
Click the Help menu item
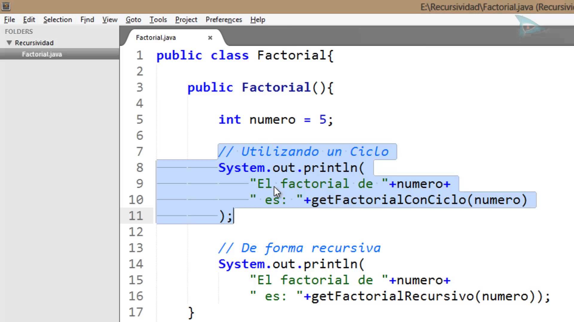(257, 20)
